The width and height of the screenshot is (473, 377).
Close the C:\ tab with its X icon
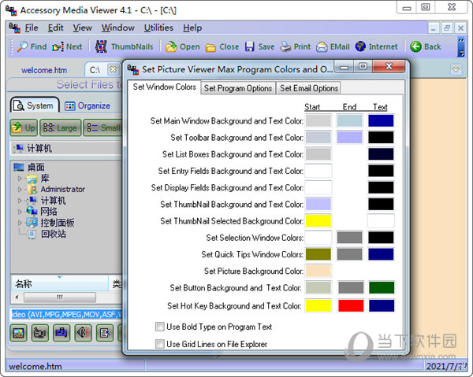[113, 69]
